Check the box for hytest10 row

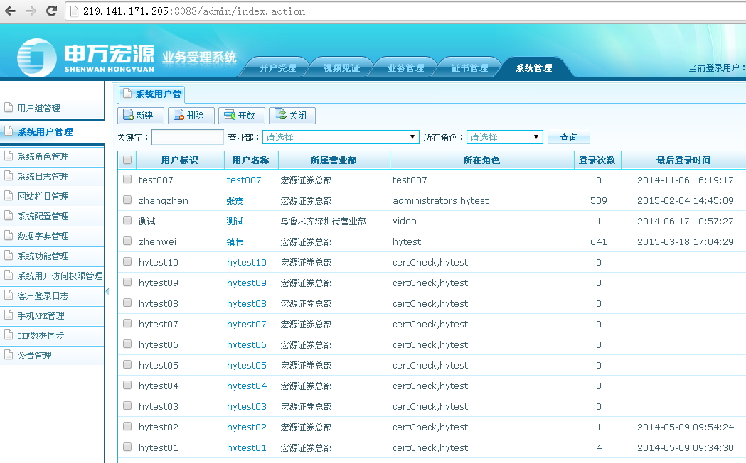pyautogui.click(x=127, y=261)
